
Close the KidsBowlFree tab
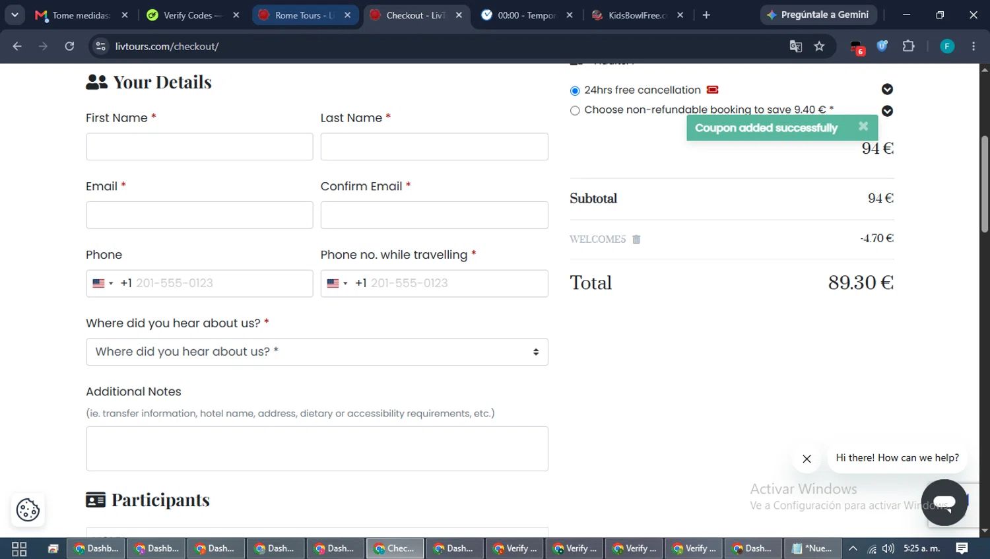tap(680, 15)
